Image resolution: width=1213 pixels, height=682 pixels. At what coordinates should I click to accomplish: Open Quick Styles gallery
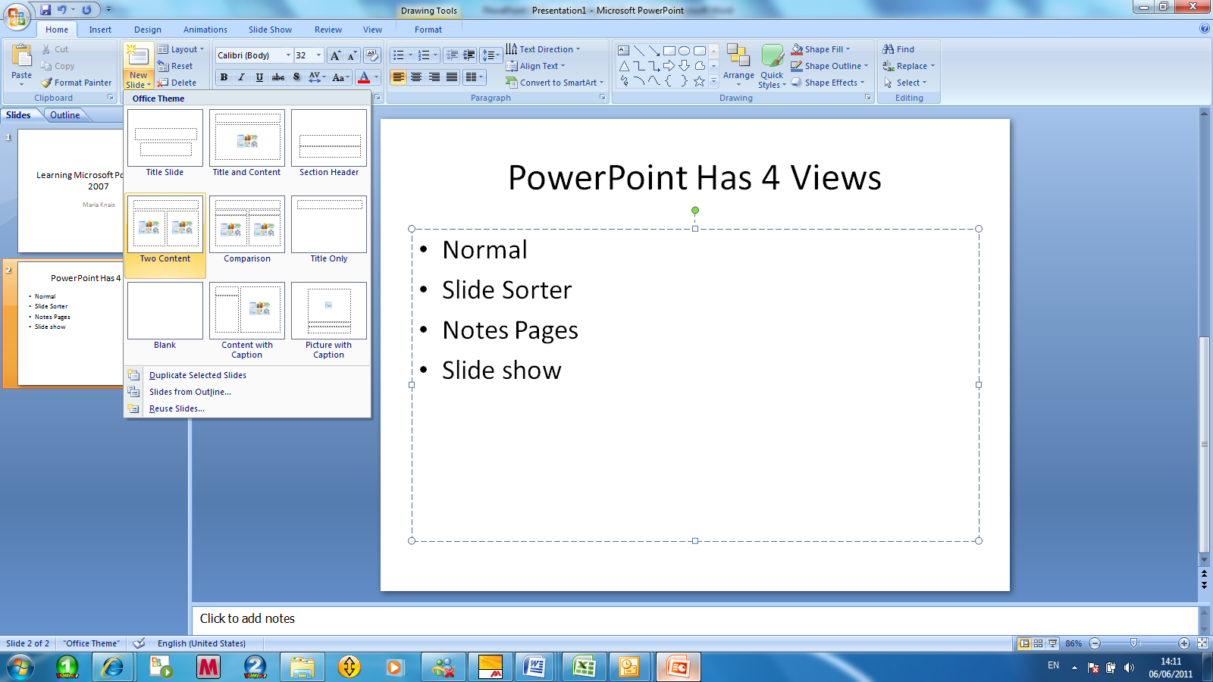pyautogui.click(x=772, y=66)
